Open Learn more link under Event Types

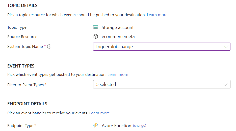point(118,75)
